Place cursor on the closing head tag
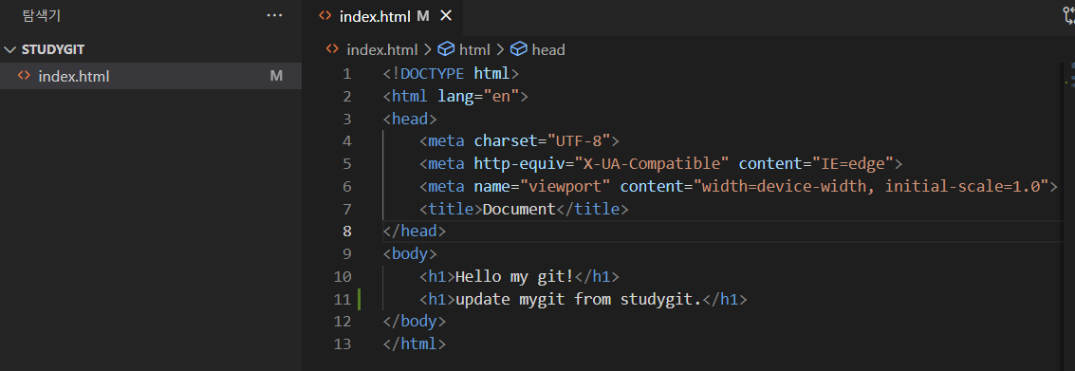This screenshot has width=1075, height=371. [x=414, y=232]
